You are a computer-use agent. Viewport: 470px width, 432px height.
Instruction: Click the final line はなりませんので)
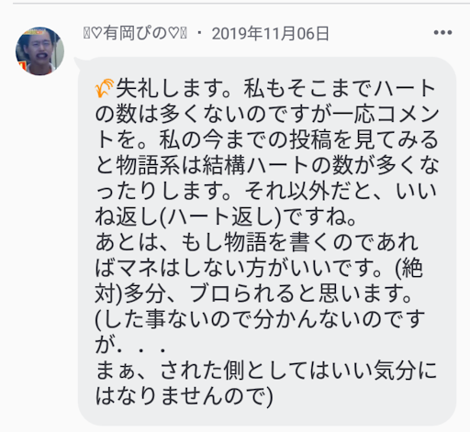pos(184,396)
